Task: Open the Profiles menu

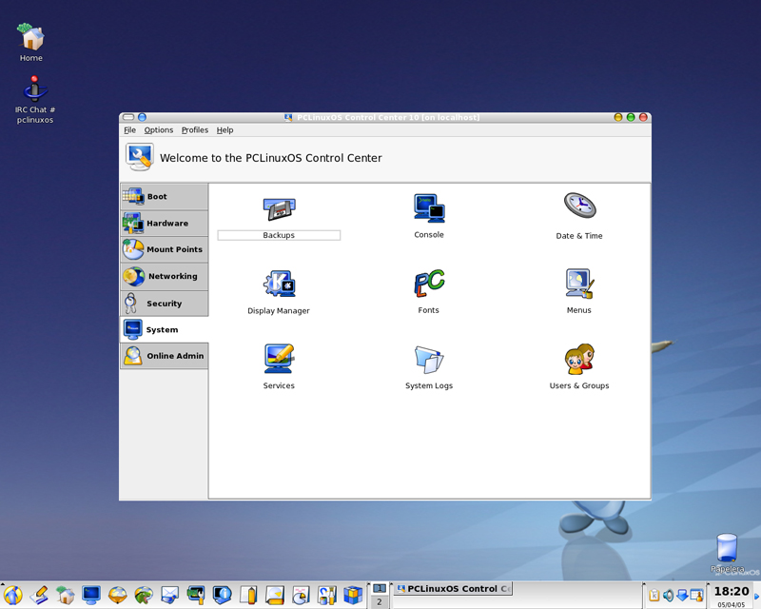Action: click(x=195, y=130)
